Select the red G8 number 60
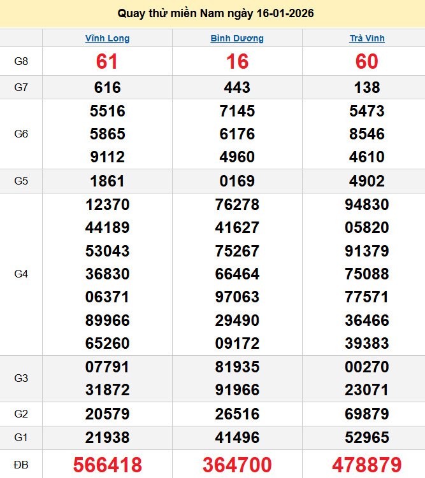This screenshot has width=425, height=478. pyautogui.click(x=367, y=62)
